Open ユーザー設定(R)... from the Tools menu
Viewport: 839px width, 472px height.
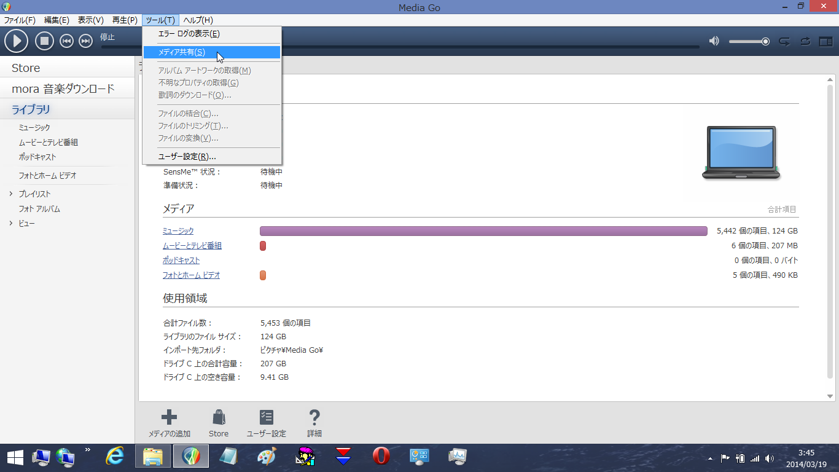[x=212, y=157]
